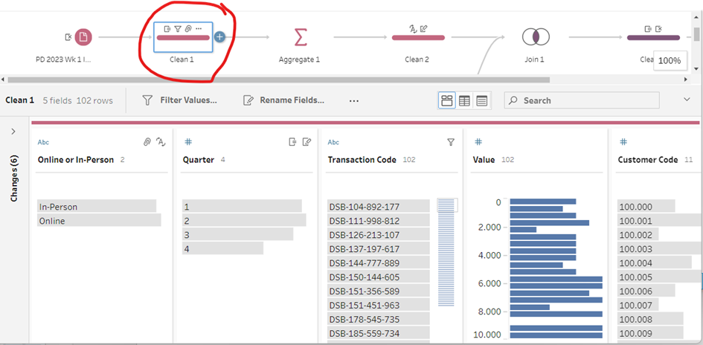The width and height of the screenshot is (703, 345).
Task: Open the 100% zoom level control
Action: (670, 60)
